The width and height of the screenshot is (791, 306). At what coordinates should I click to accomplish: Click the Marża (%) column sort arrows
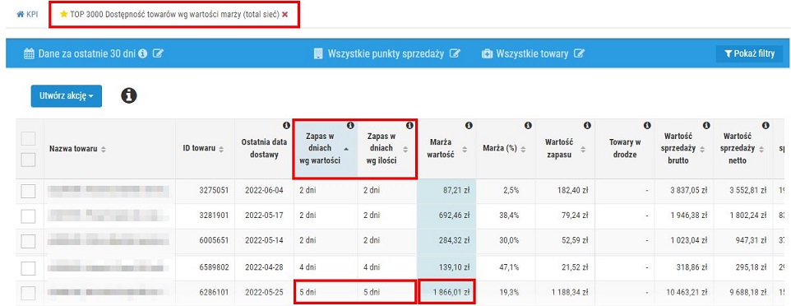click(523, 149)
